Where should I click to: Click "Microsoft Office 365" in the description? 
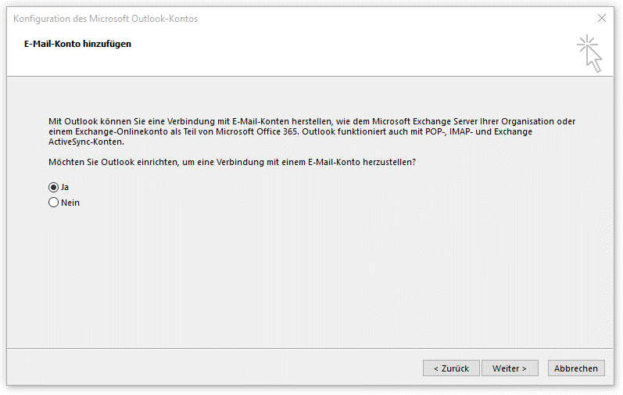click(257, 132)
